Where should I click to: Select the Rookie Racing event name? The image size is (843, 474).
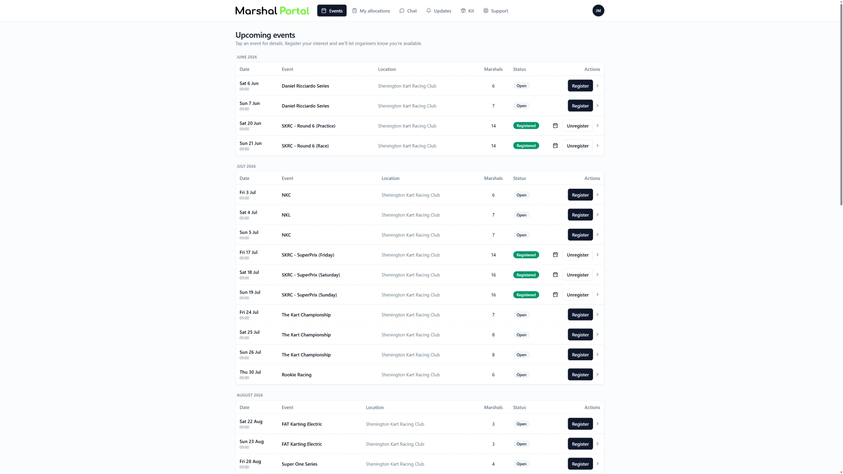point(296,375)
